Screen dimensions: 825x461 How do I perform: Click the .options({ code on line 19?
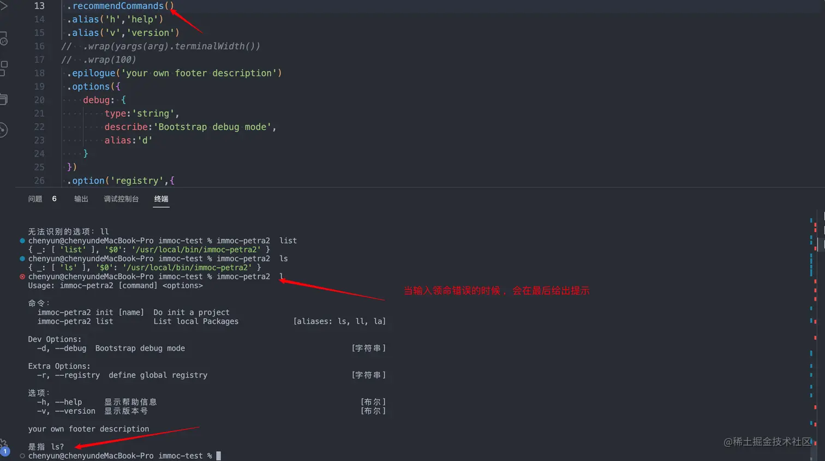(93, 87)
